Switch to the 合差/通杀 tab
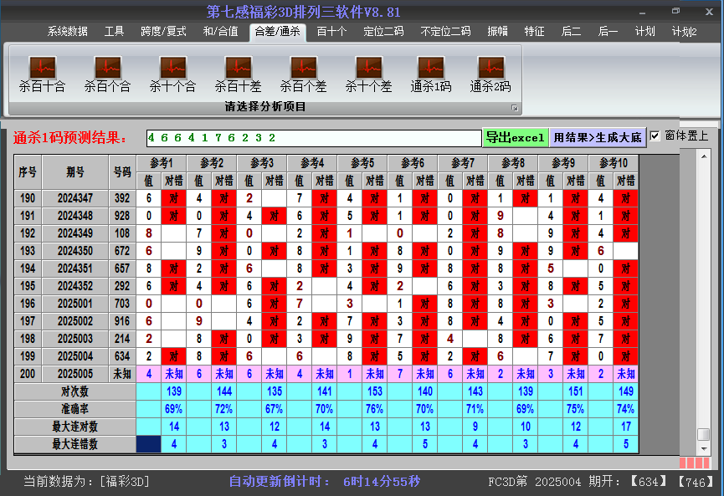The width and height of the screenshot is (724, 496). click(278, 32)
